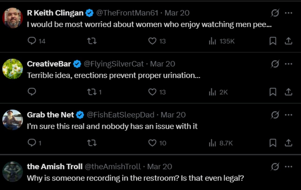Reply to CreativeBar's tweet
This screenshot has width=301, height=190.
32,92
